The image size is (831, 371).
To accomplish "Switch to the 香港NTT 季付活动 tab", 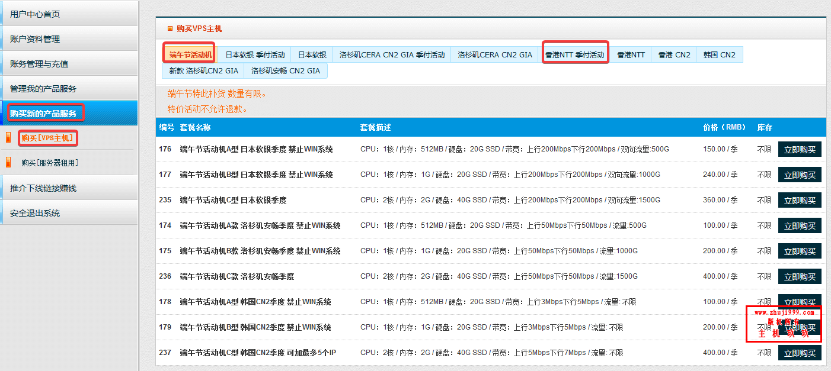I will (574, 54).
